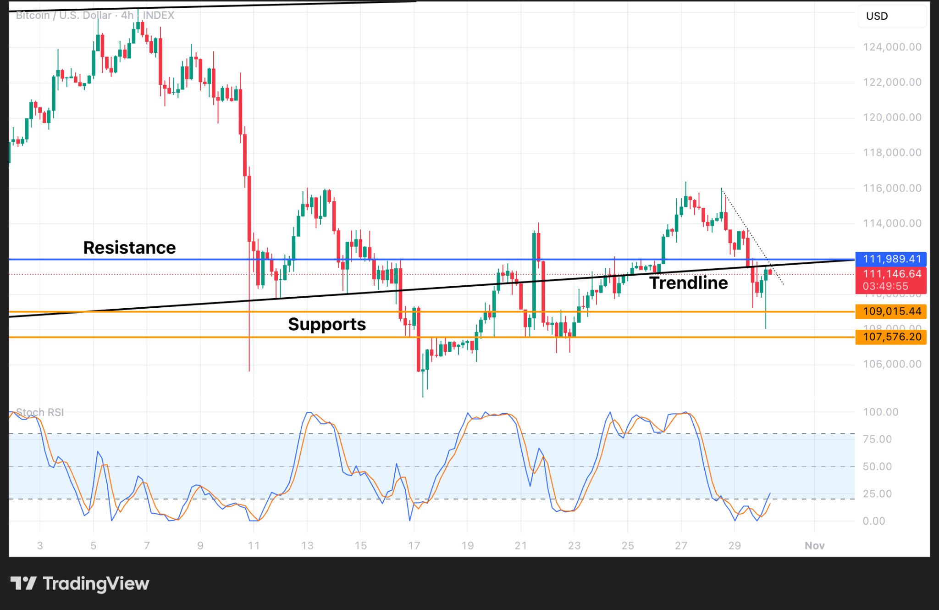Viewport: 939px width, 610px height.
Task: Click the Nov label on time axis
Action: (x=814, y=545)
